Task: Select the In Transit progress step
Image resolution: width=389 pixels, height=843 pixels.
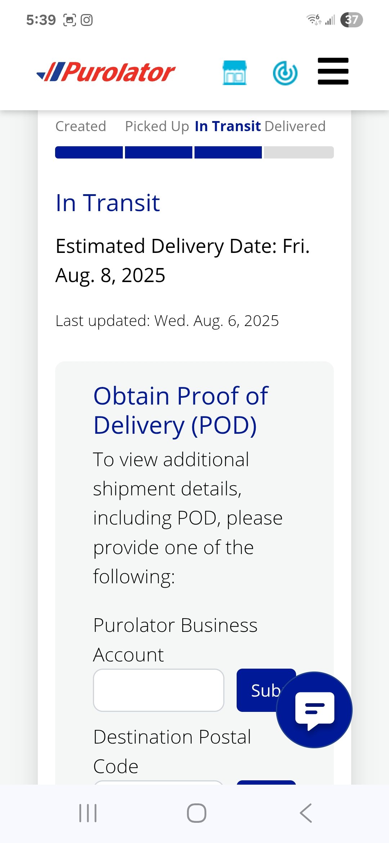Action: (228, 126)
